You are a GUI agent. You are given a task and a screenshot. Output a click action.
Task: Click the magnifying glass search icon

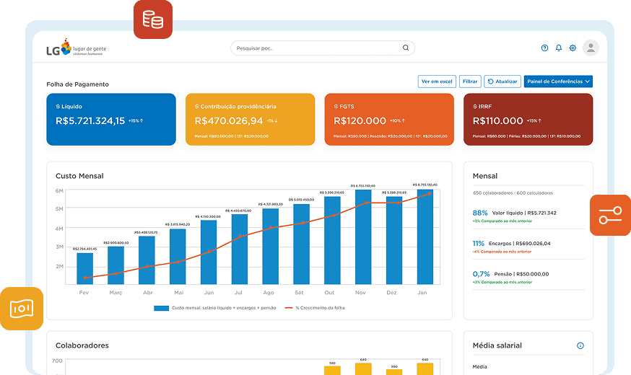[406, 48]
